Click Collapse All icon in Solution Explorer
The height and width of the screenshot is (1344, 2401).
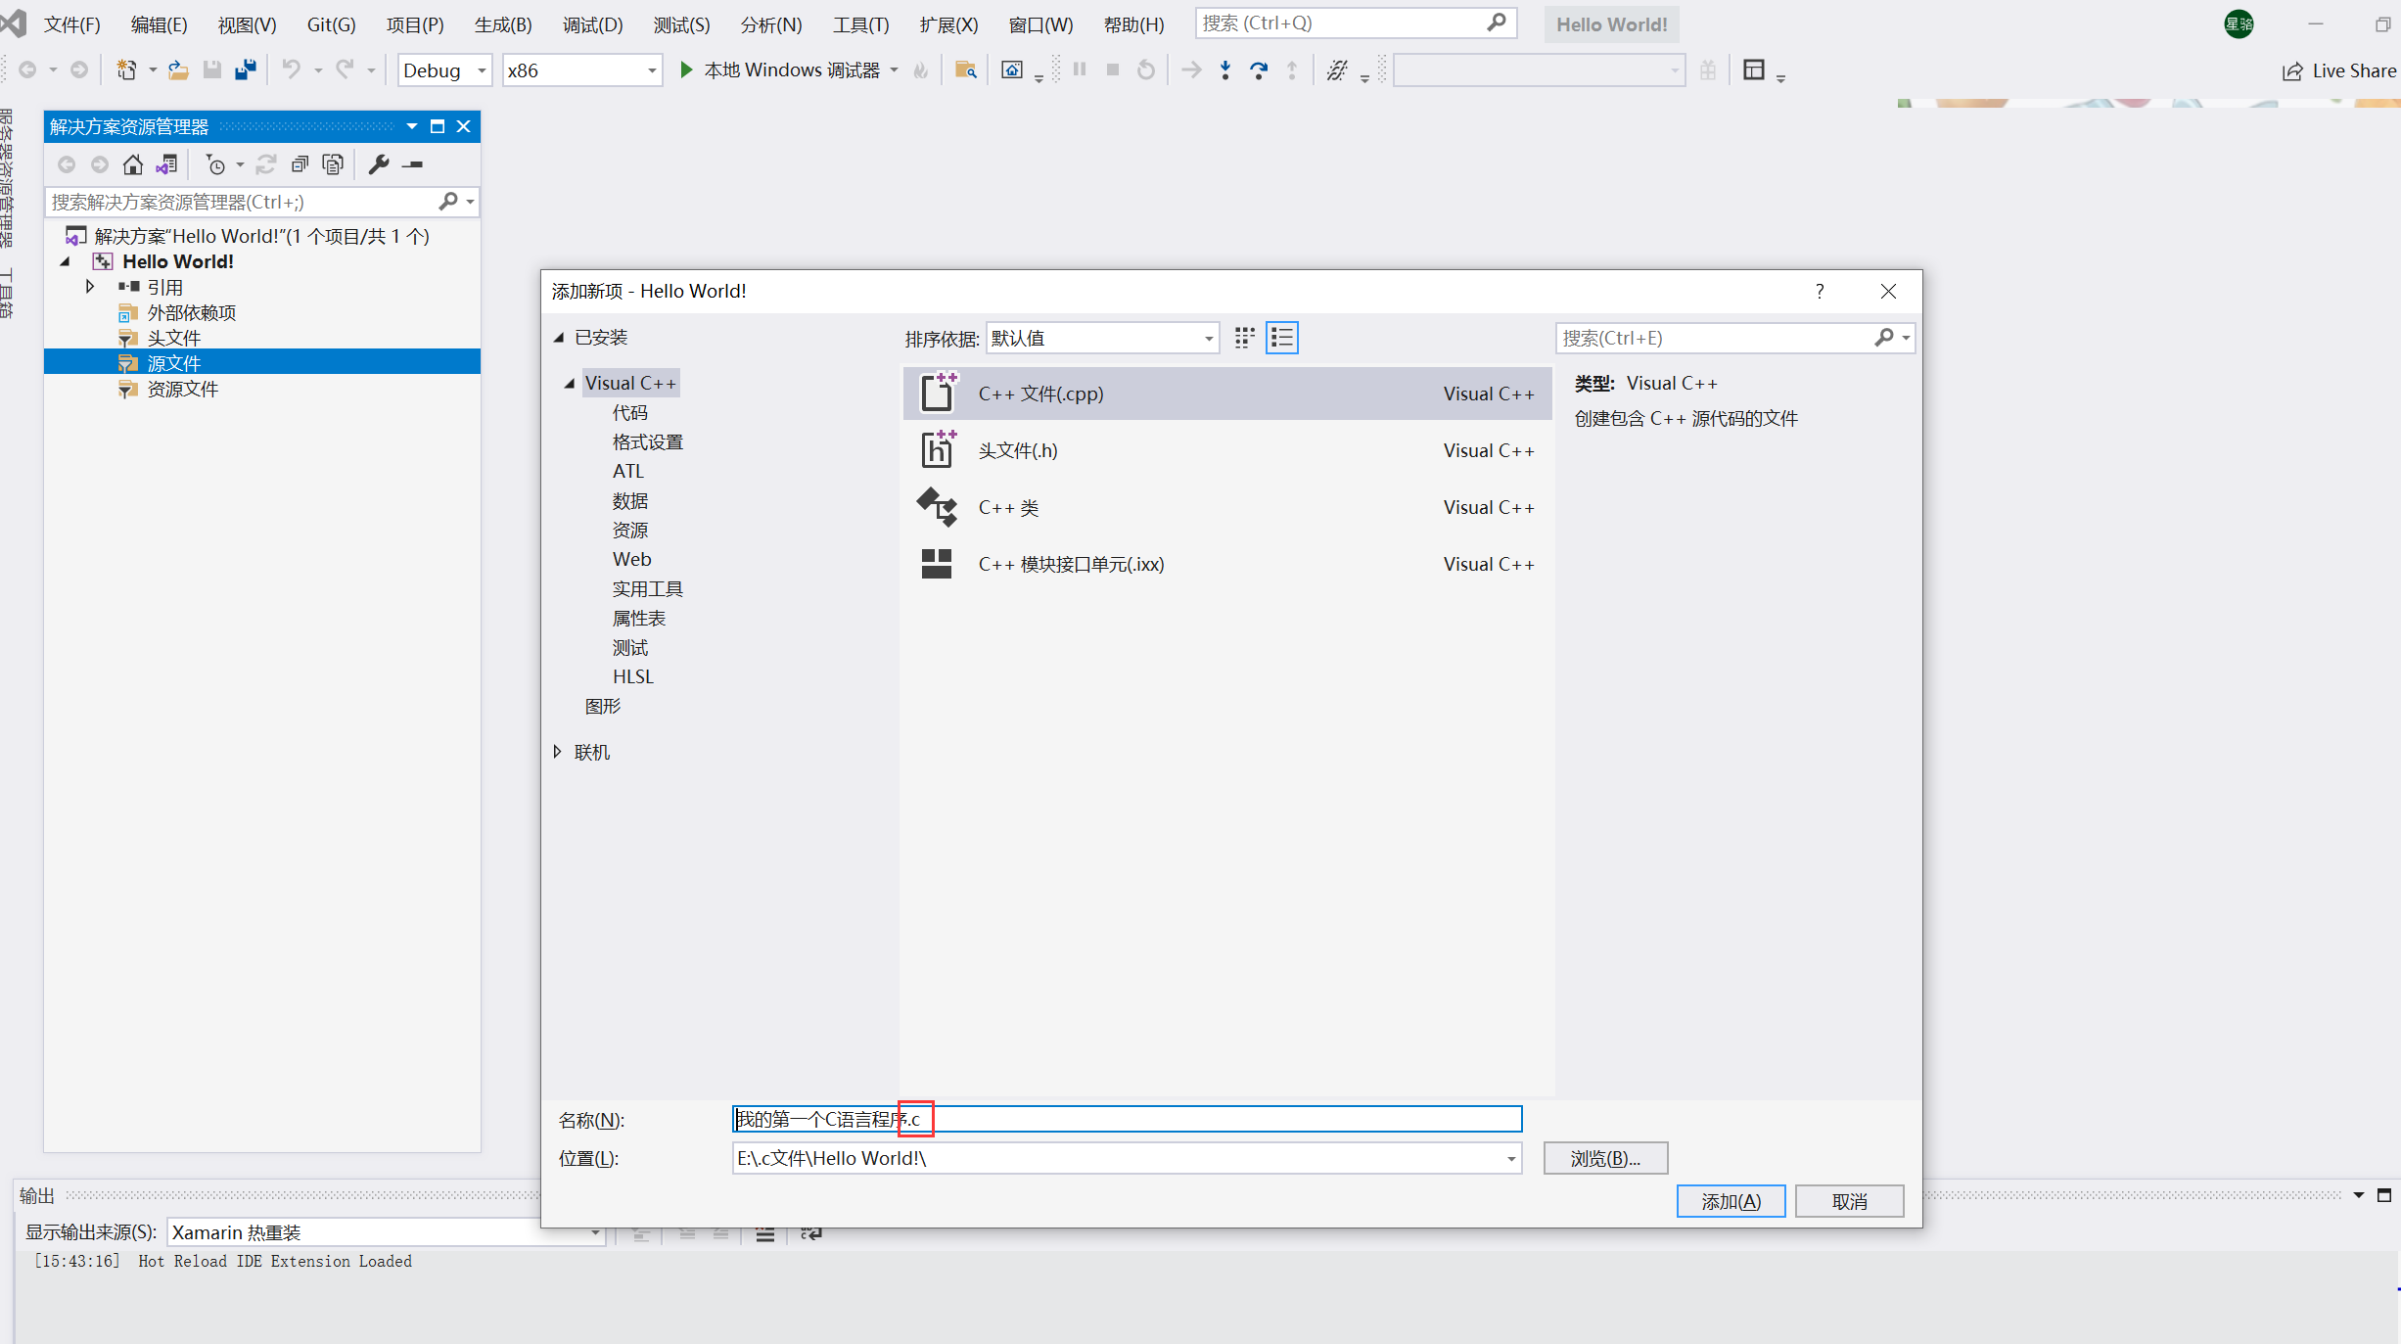click(x=300, y=164)
